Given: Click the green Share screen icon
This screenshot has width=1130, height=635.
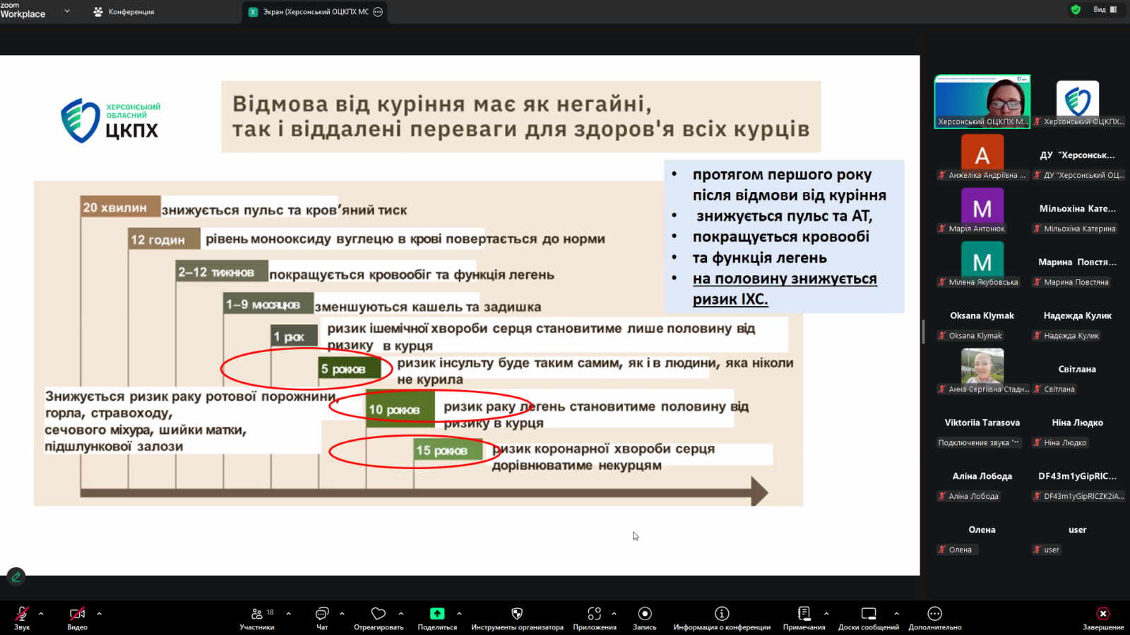Looking at the screenshot, I should click(437, 614).
